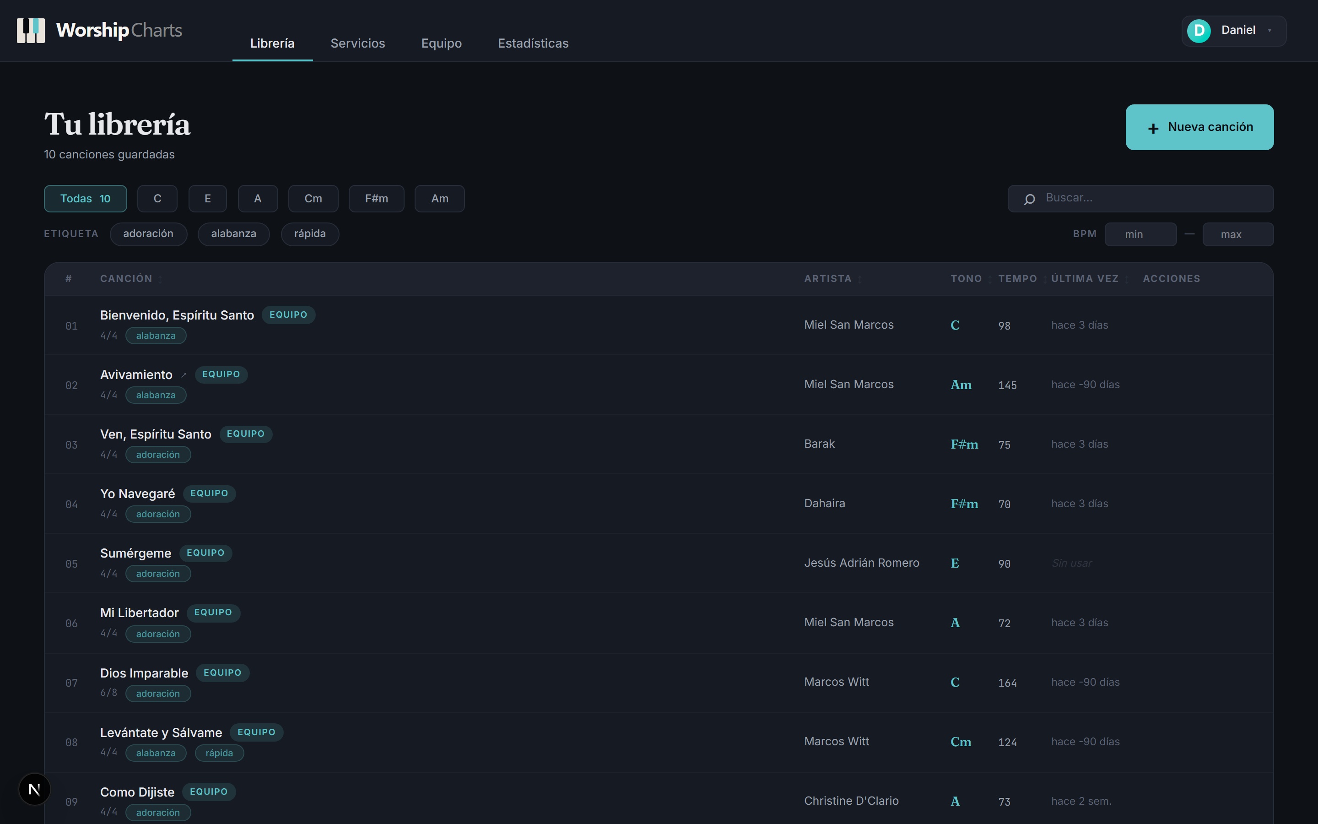Click the 10 canciones guardadas subtitle

coord(109,154)
